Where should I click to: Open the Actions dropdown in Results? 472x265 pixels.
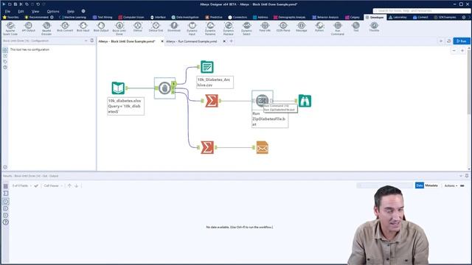click(451, 185)
